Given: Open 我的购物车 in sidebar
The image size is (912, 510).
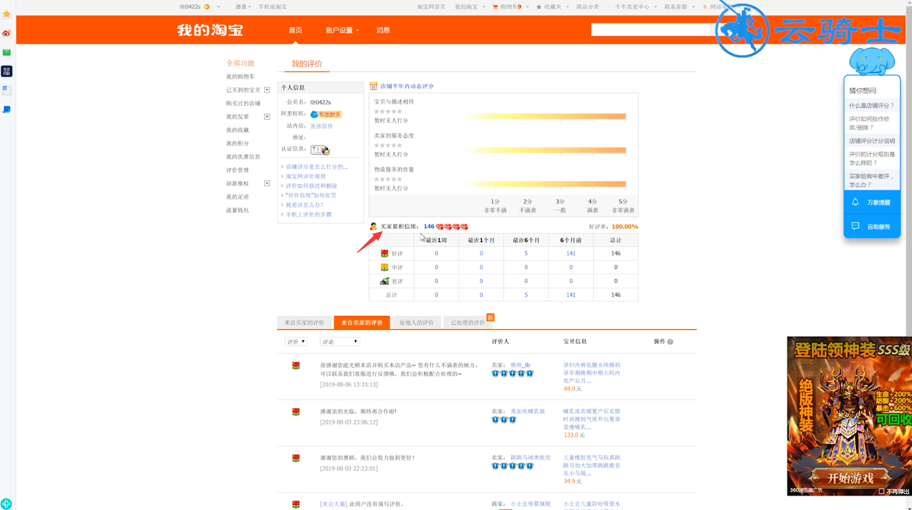Looking at the screenshot, I should (x=240, y=77).
